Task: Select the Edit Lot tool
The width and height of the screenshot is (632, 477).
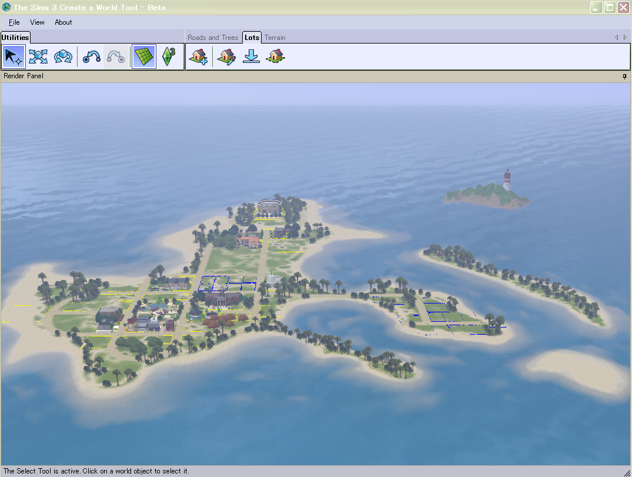Action: (226, 56)
